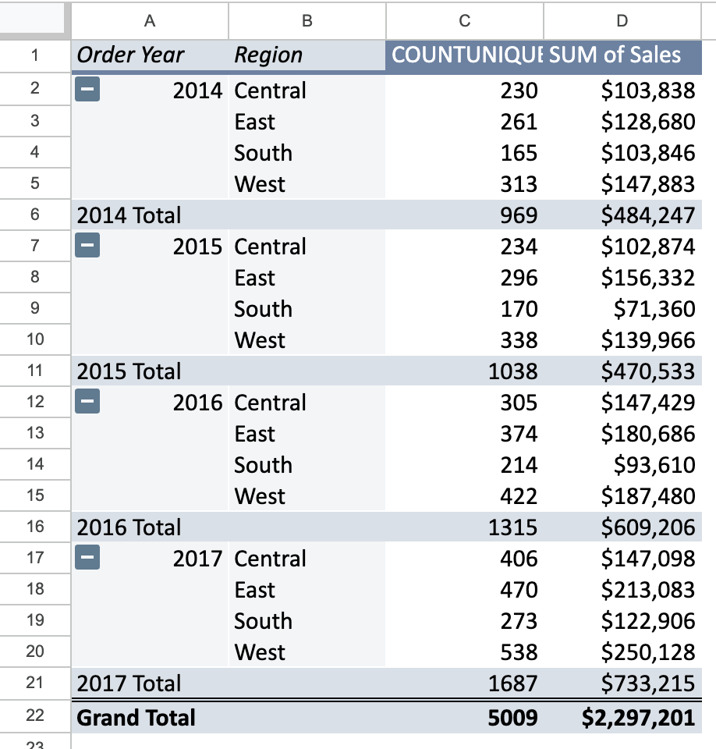Select column A header
Image resolution: width=716 pixels, height=749 pixels.
(150, 21)
